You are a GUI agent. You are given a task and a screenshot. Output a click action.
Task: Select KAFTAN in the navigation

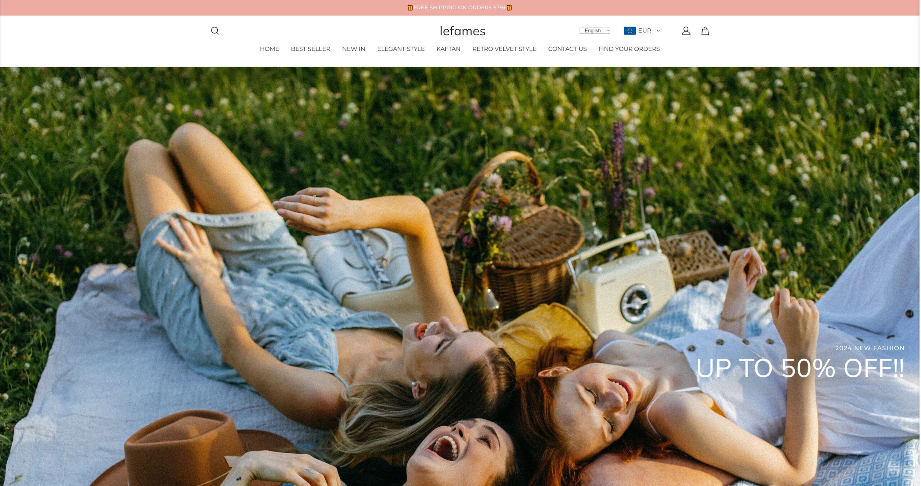click(448, 49)
